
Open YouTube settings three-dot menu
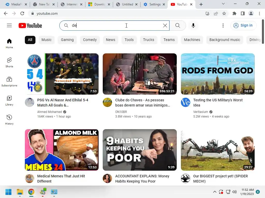[x=223, y=26]
